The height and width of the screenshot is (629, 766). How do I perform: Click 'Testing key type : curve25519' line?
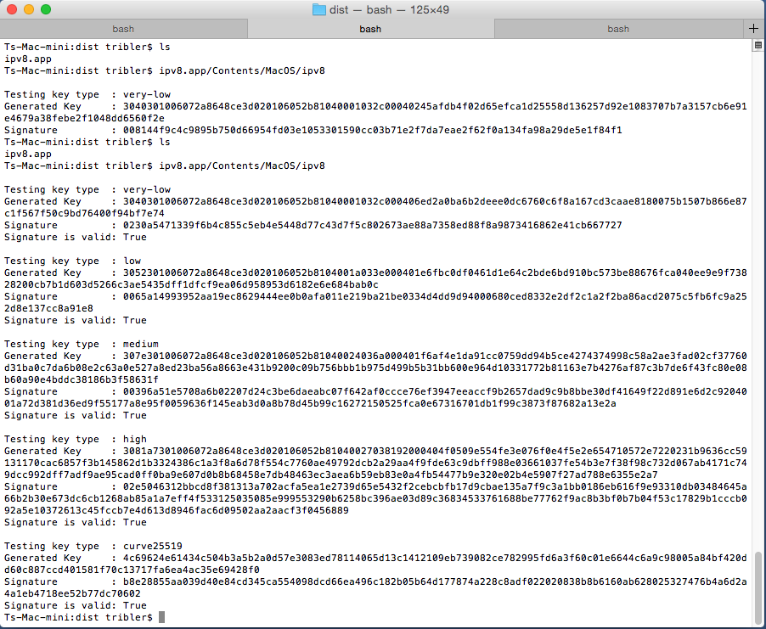click(x=93, y=546)
